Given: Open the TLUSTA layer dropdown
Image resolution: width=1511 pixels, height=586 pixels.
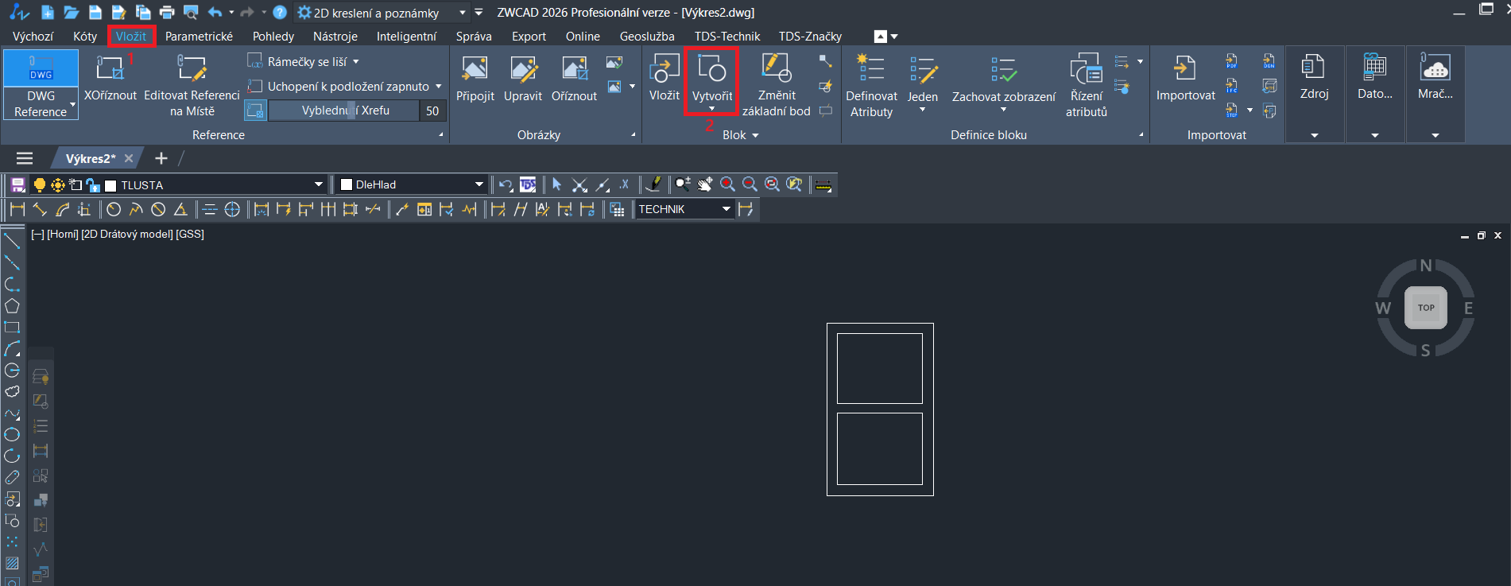Looking at the screenshot, I should pos(318,185).
